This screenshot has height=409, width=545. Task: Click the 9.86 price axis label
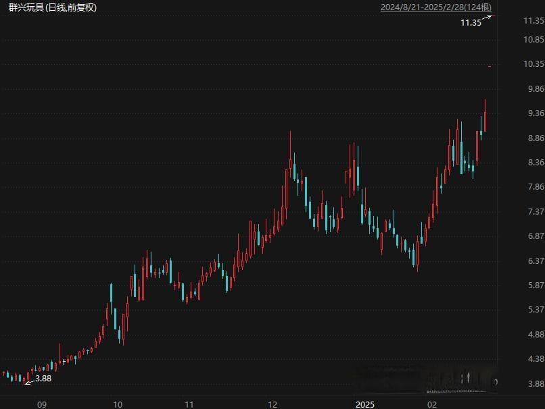coord(536,89)
